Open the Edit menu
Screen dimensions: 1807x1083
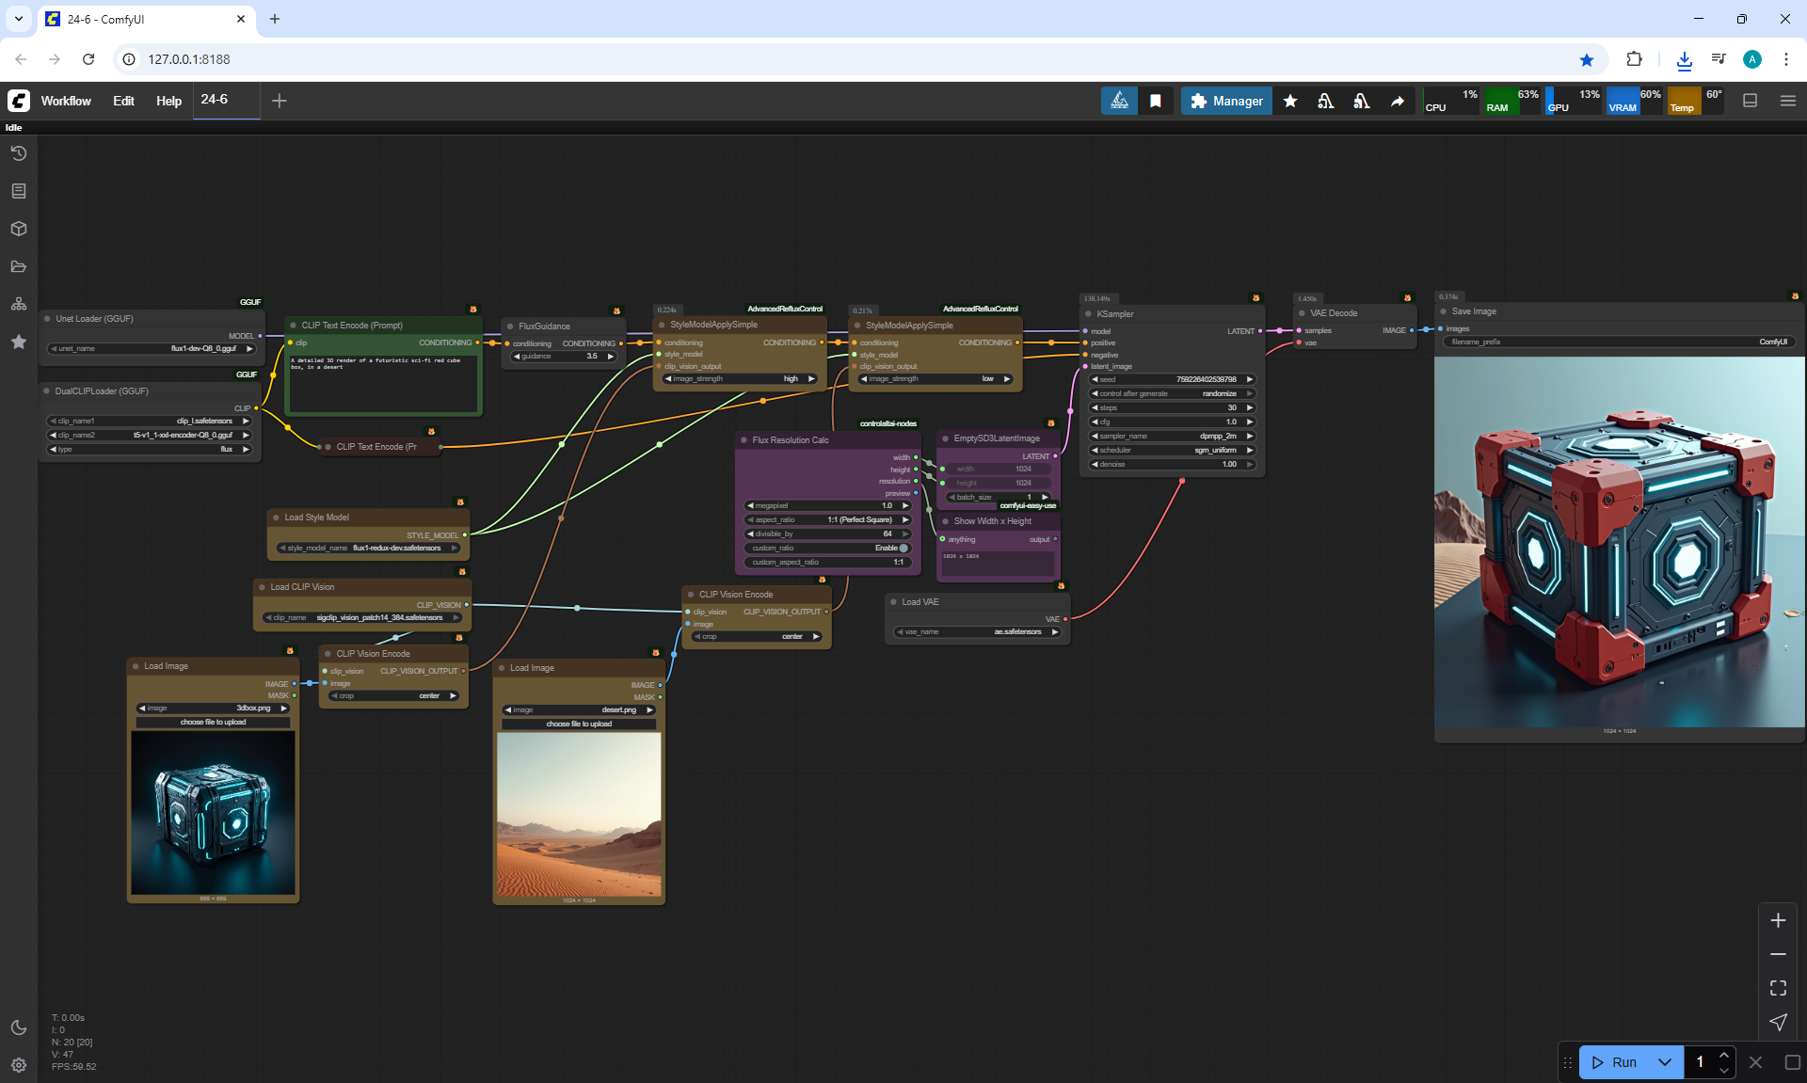coord(123,101)
